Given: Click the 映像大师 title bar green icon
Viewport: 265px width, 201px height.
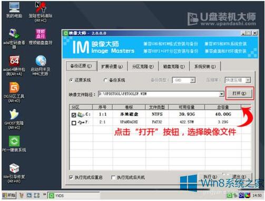Looking at the screenshot, I should 66,33.
